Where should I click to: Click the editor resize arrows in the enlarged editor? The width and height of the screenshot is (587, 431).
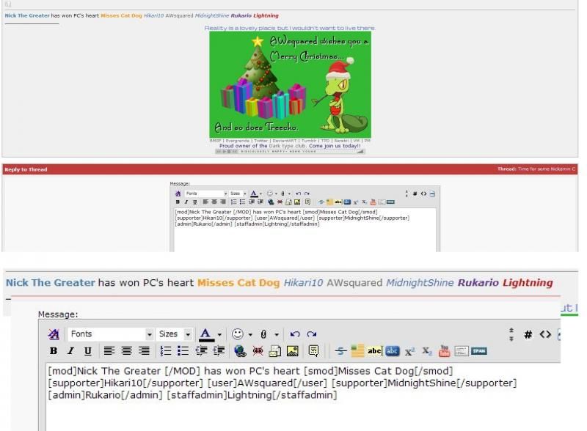[x=511, y=334]
